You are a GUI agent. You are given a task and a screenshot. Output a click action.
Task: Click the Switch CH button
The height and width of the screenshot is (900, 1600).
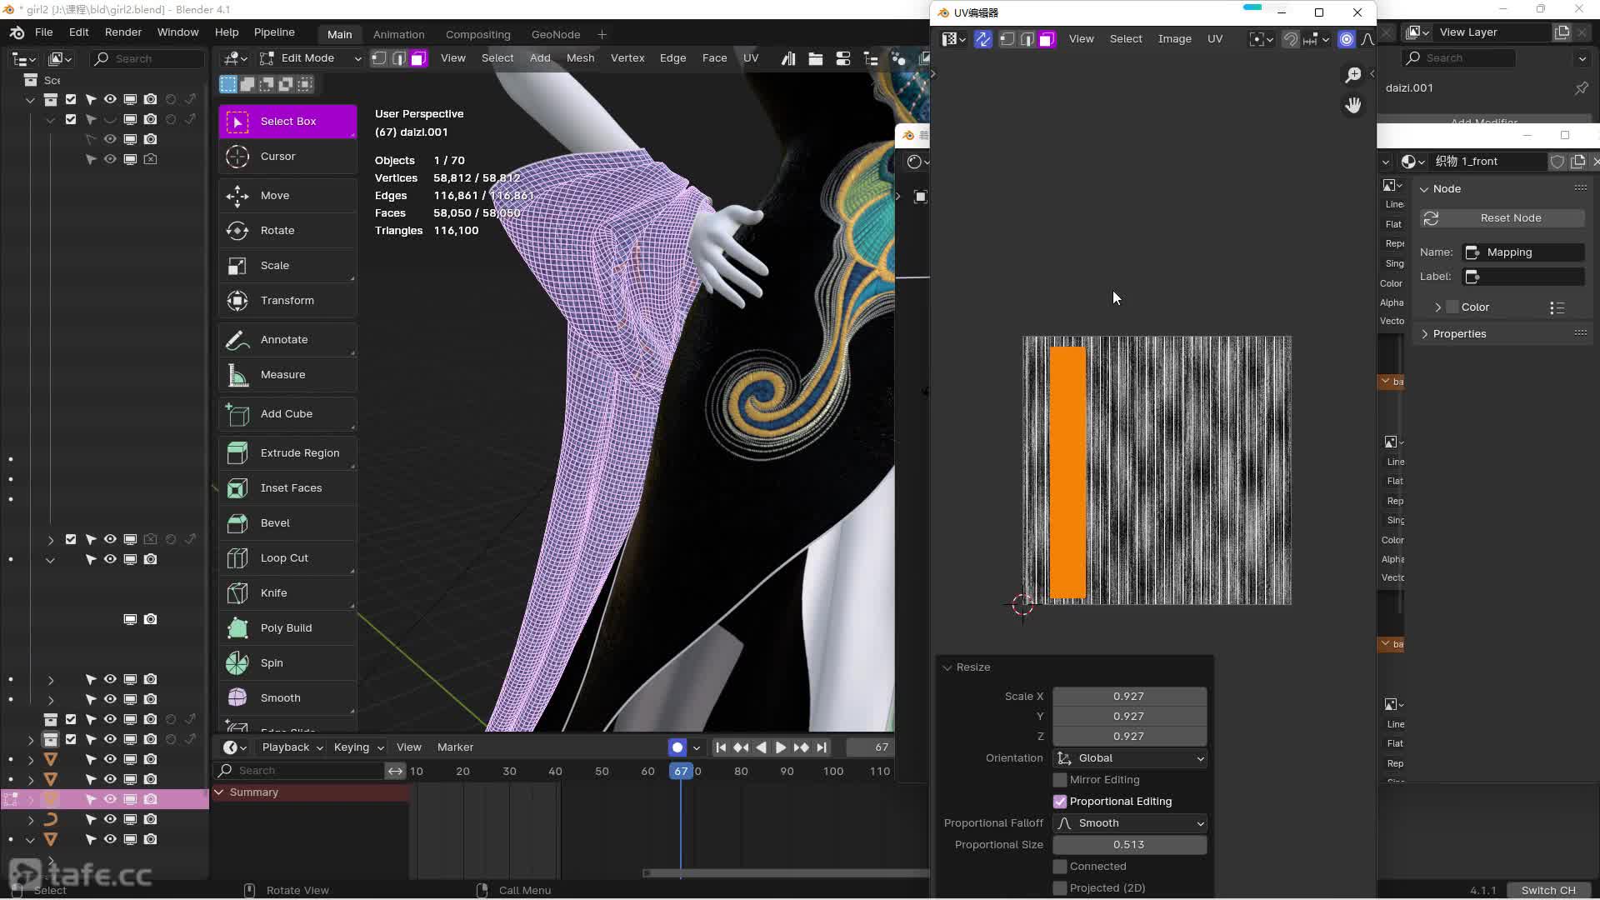pyautogui.click(x=1547, y=890)
